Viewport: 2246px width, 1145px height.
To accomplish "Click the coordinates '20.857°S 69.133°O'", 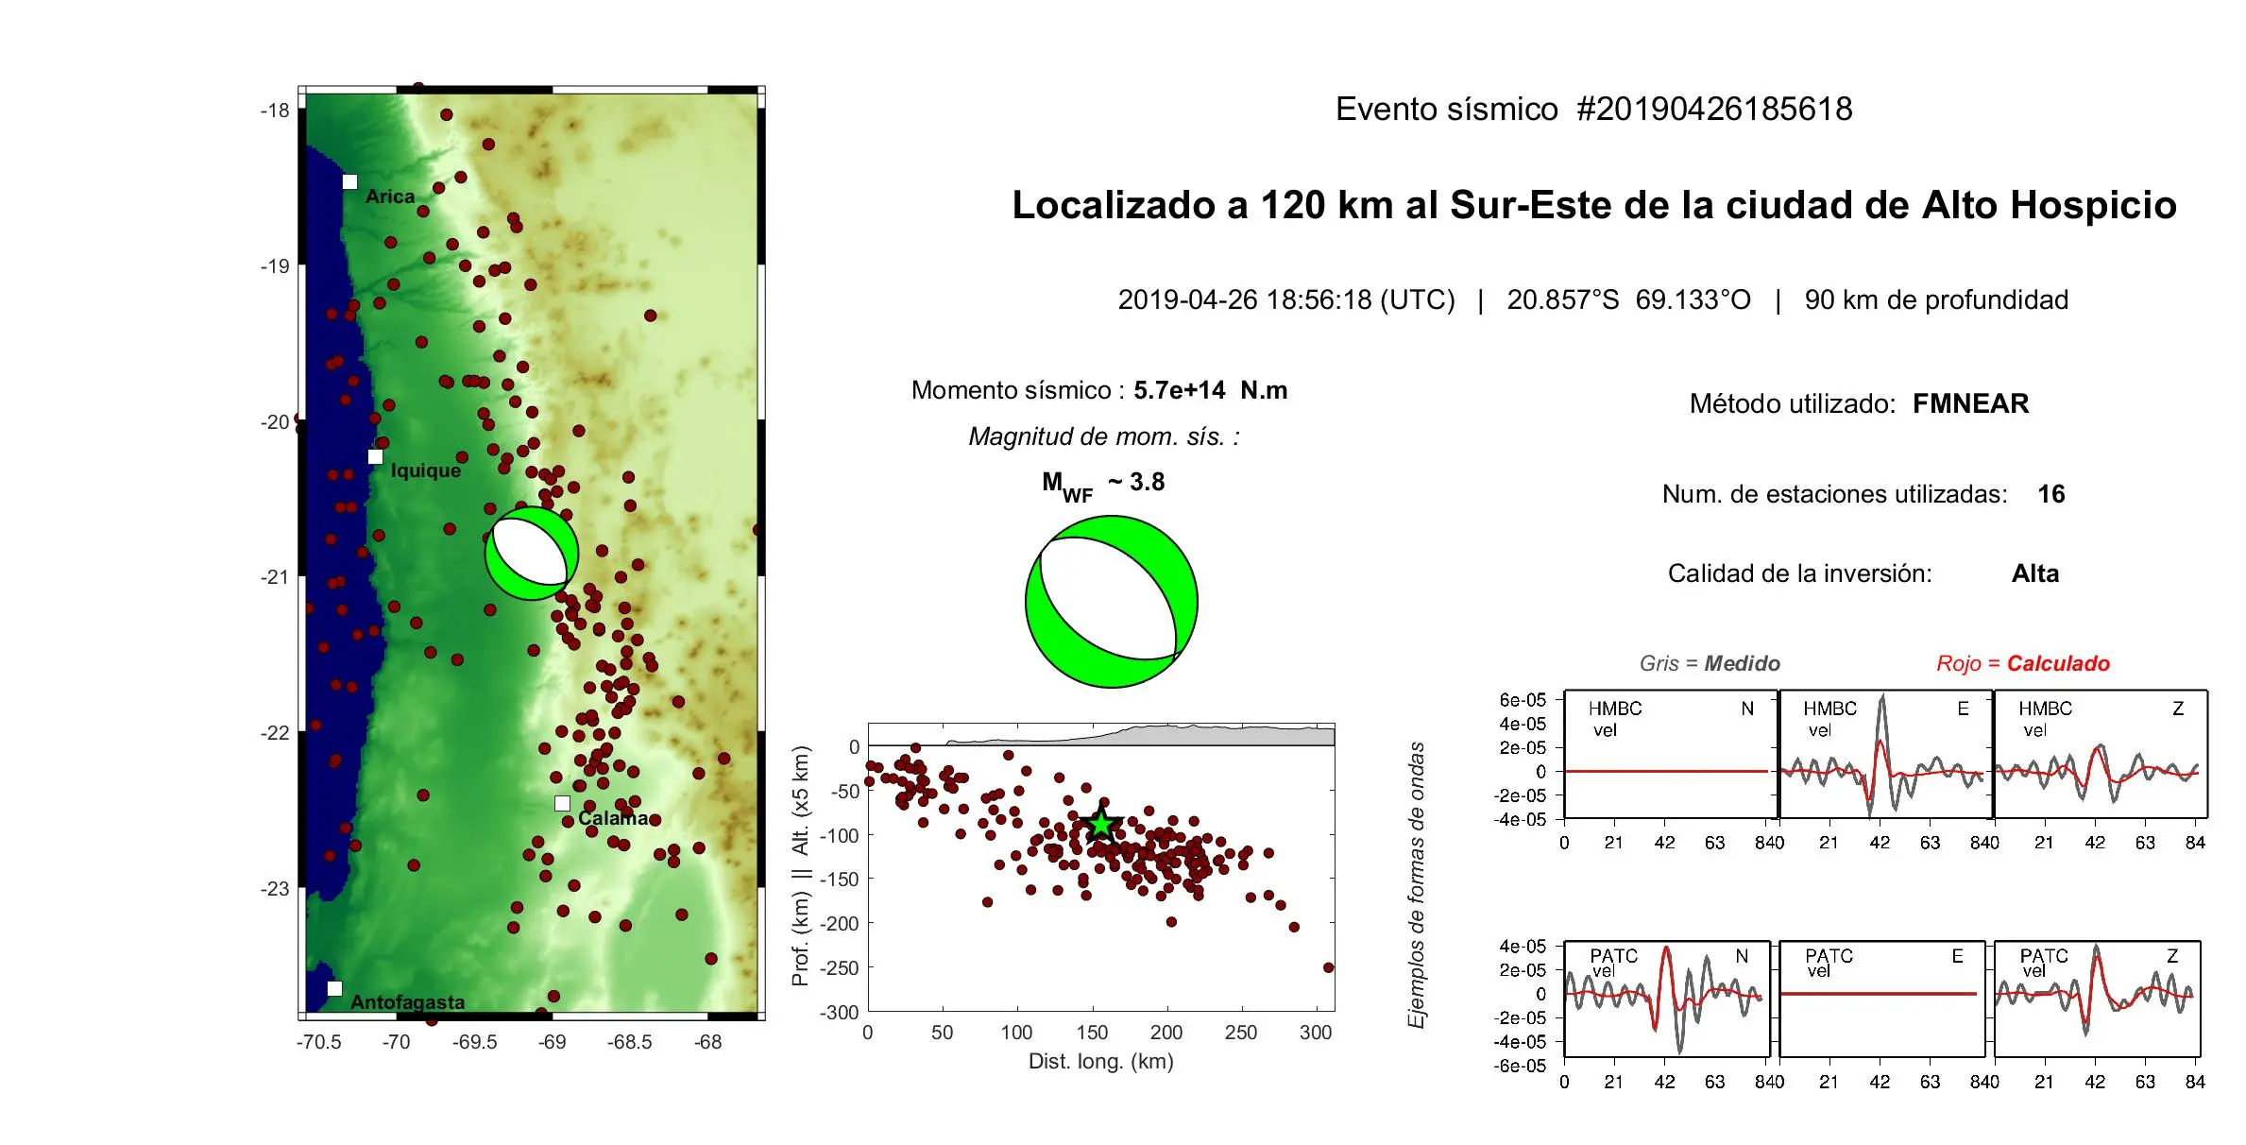I will [1628, 299].
